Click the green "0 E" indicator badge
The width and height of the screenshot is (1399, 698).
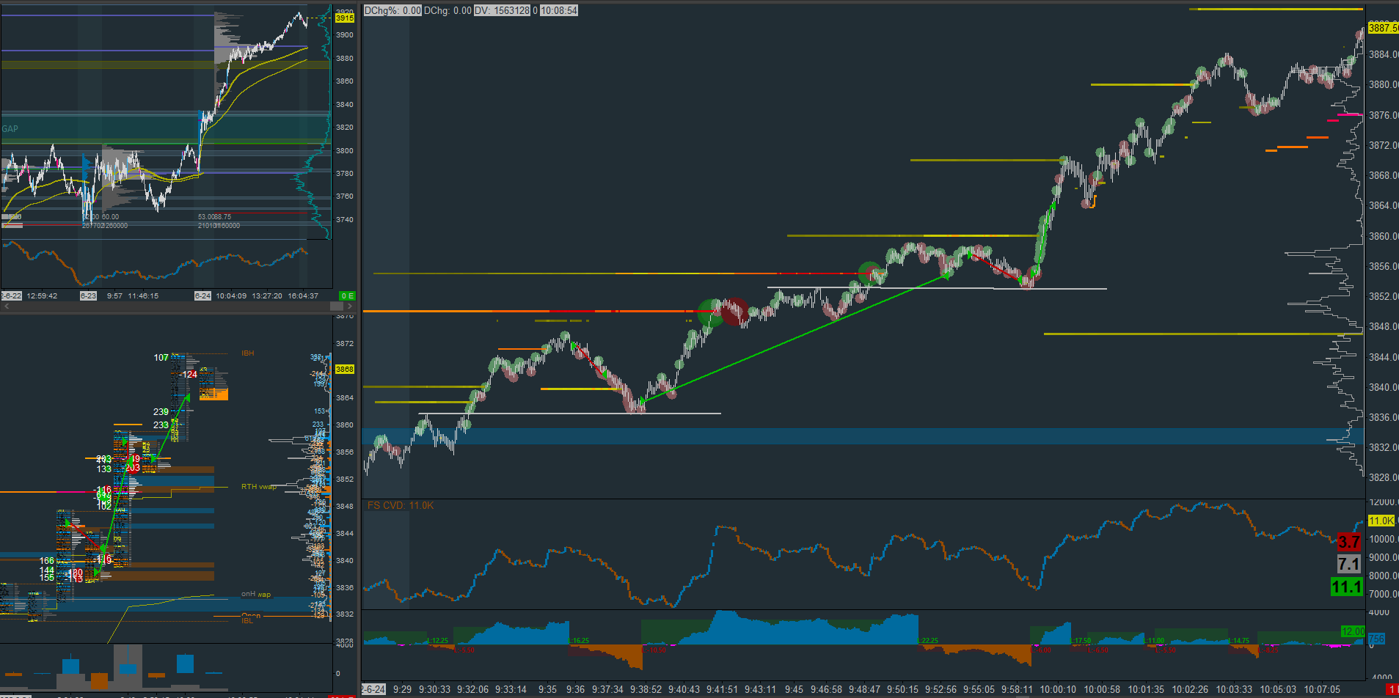347,296
